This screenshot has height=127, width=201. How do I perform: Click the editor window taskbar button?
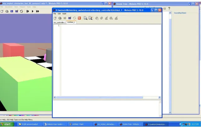click(156, 124)
